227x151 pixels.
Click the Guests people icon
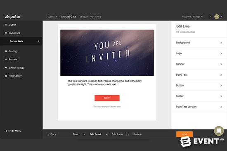pos(6,25)
